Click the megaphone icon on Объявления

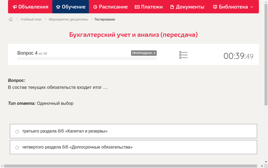point(15,7)
